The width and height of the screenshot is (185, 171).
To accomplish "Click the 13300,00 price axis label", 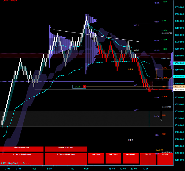I will [179, 97].
